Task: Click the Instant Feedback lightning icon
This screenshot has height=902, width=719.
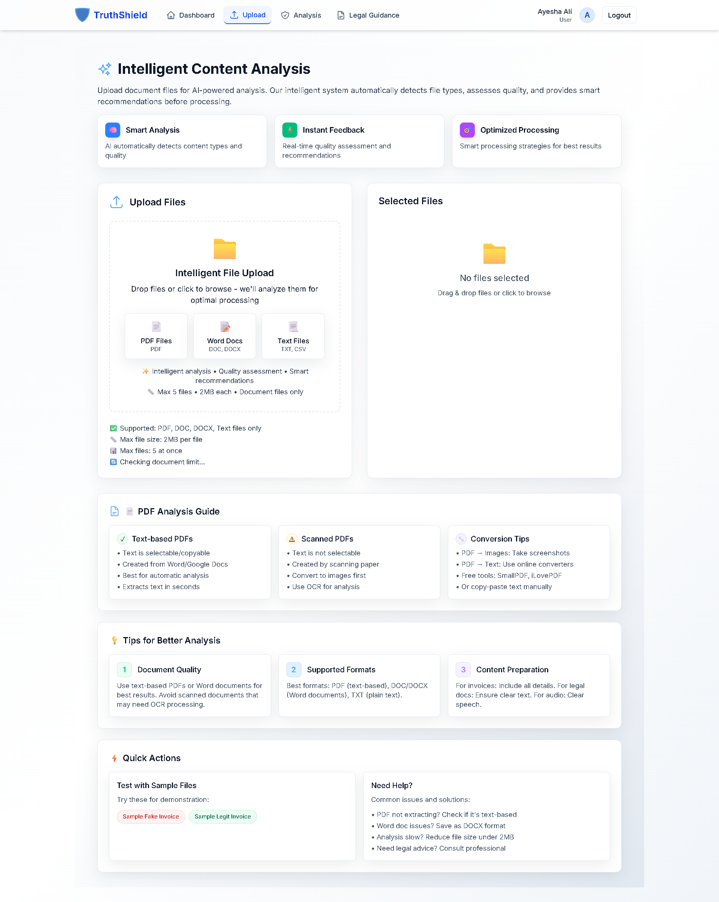Action: (290, 130)
